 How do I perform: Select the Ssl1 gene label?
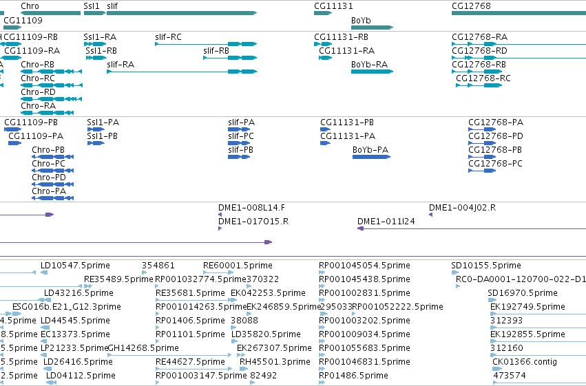[92, 6]
